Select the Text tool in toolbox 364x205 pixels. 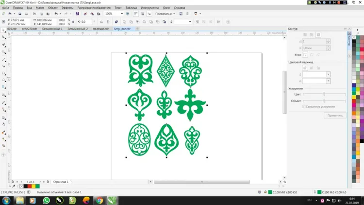pos(3,95)
